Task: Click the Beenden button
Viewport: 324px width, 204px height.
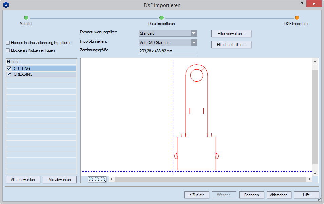Action: [251, 195]
